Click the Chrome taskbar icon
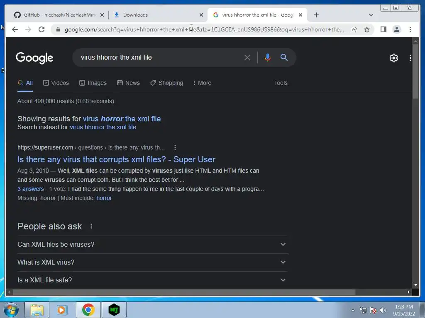Image resolution: width=425 pixels, height=318 pixels. point(88,310)
